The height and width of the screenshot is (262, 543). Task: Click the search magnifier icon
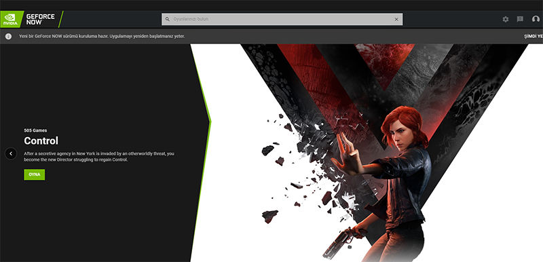168,20
